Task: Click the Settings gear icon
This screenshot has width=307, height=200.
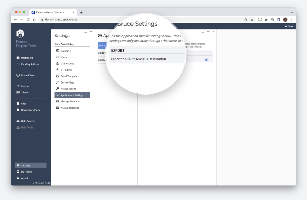Action: [18, 165]
